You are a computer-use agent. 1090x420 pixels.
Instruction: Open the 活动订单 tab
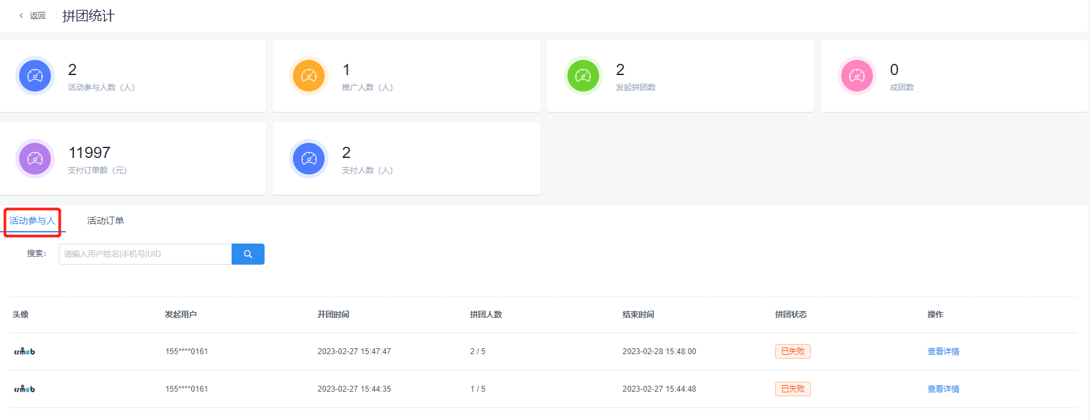pos(106,221)
